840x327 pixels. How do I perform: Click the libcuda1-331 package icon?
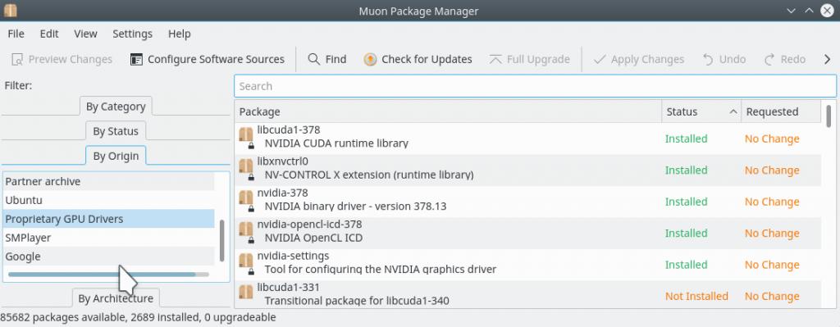click(246, 293)
